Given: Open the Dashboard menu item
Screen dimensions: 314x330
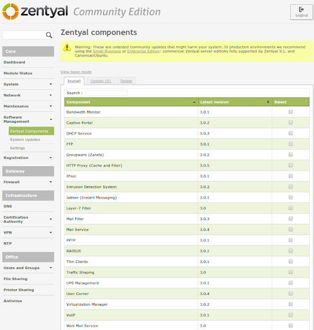Looking at the screenshot, I should tap(14, 62).
